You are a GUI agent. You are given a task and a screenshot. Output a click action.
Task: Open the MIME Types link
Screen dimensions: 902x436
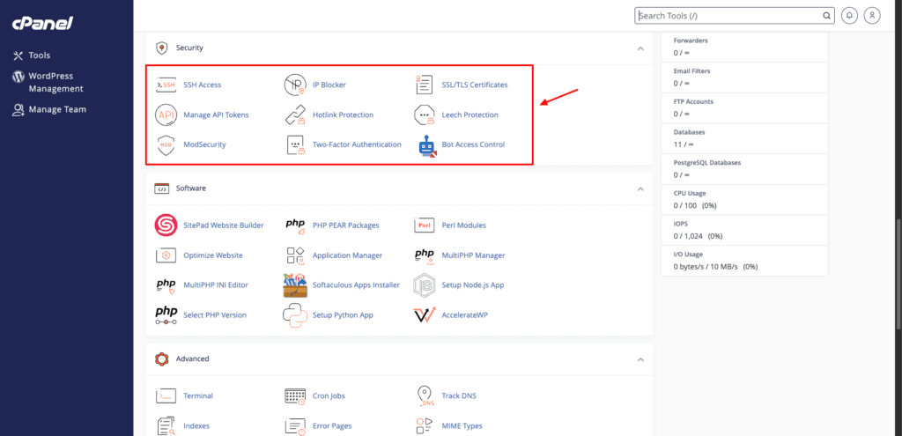pyautogui.click(x=462, y=426)
